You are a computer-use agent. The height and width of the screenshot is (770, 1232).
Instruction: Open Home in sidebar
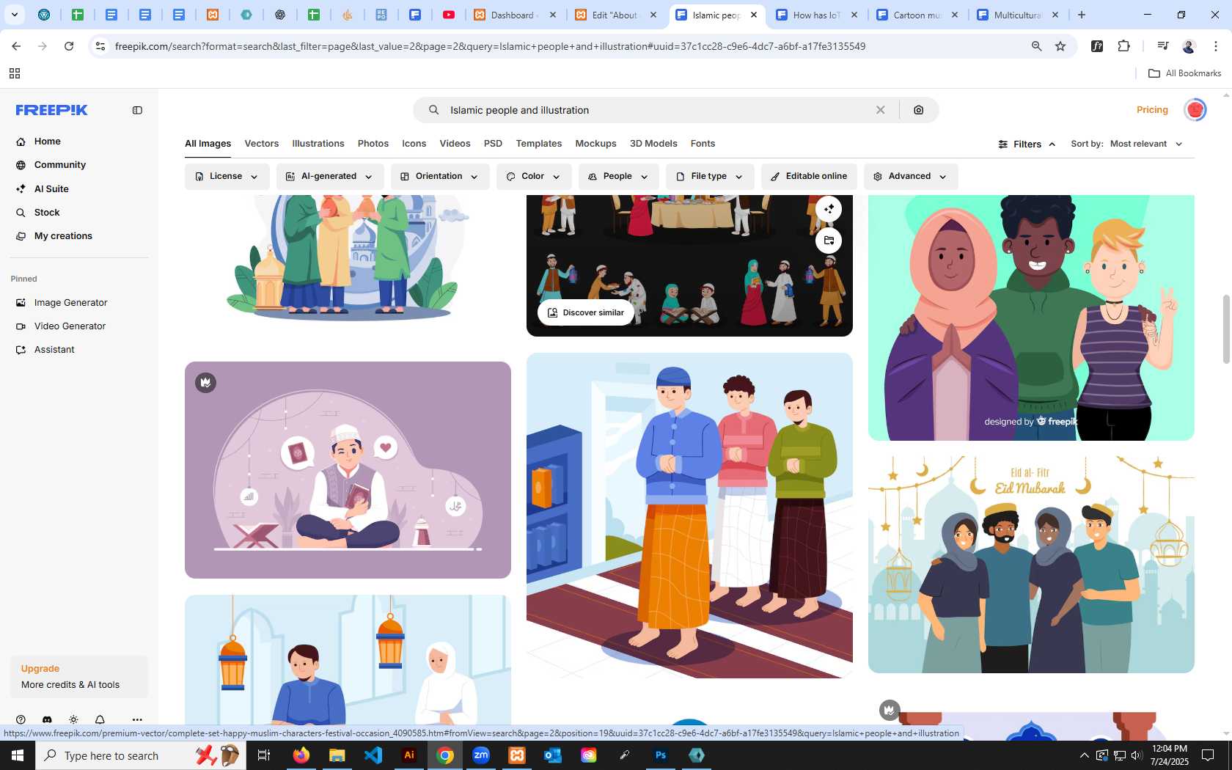click(48, 141)
